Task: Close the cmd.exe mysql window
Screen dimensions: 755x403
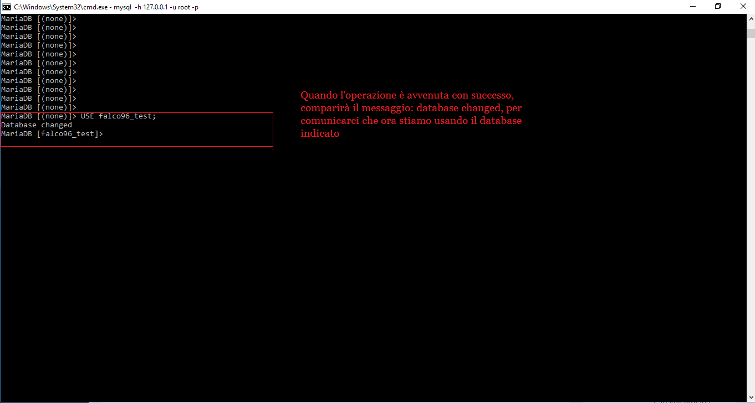Action: [743, 7]
